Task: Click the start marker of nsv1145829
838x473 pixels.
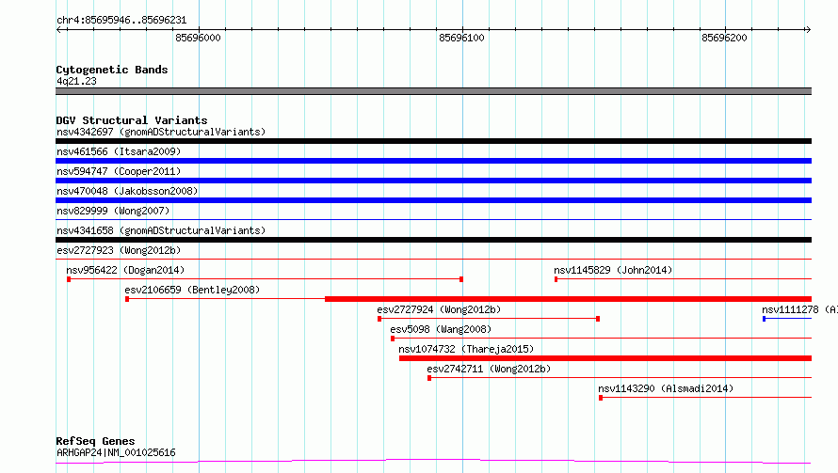Action: 556,279
